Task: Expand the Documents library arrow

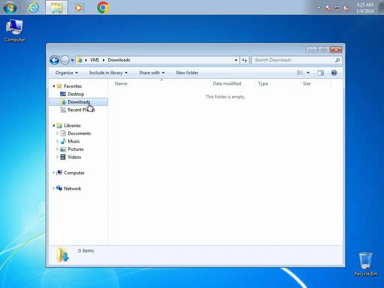Action: (57, 133)
